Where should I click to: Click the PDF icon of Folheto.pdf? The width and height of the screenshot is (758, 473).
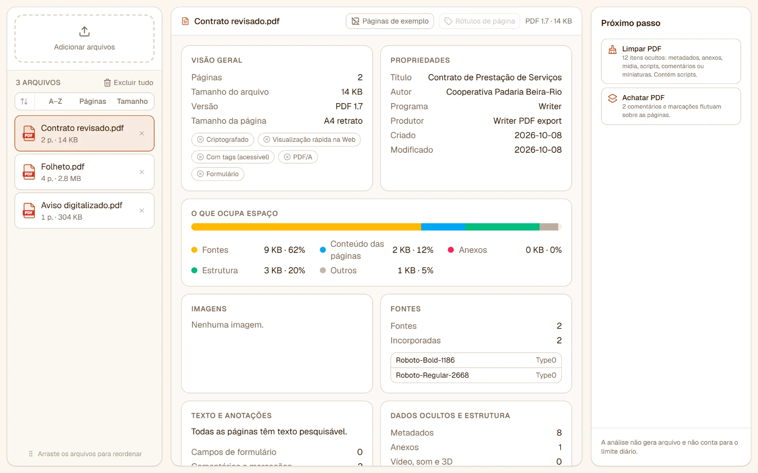[29, 172]
